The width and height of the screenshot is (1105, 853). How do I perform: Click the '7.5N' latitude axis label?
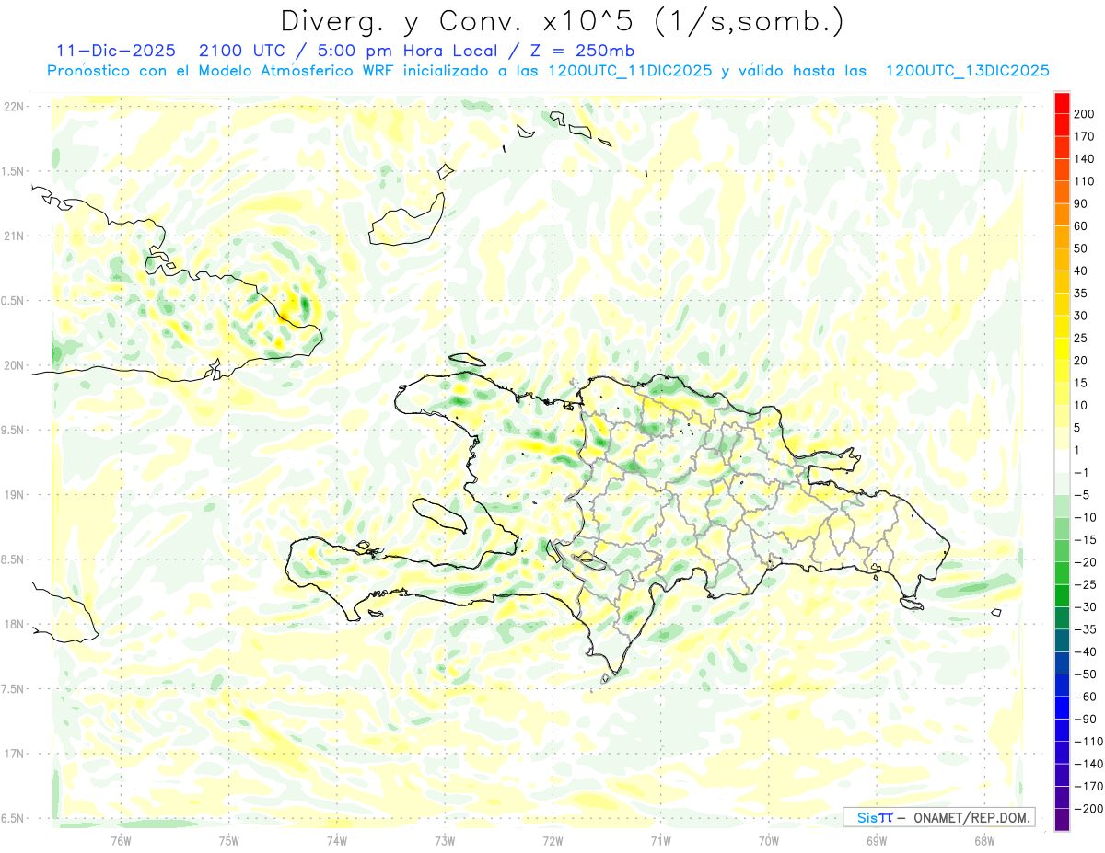[x=11, y=689]
